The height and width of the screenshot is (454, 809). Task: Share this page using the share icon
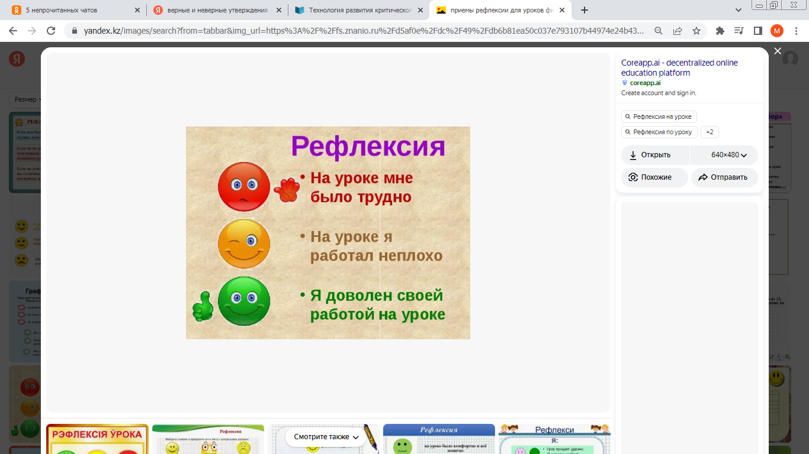tap(678, 31)
